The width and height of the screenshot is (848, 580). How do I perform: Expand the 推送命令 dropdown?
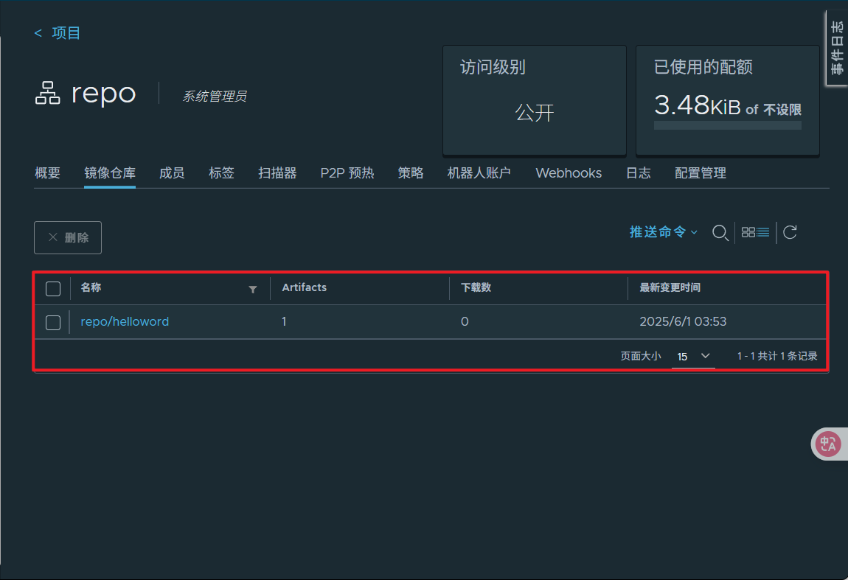tap(663, 232)
